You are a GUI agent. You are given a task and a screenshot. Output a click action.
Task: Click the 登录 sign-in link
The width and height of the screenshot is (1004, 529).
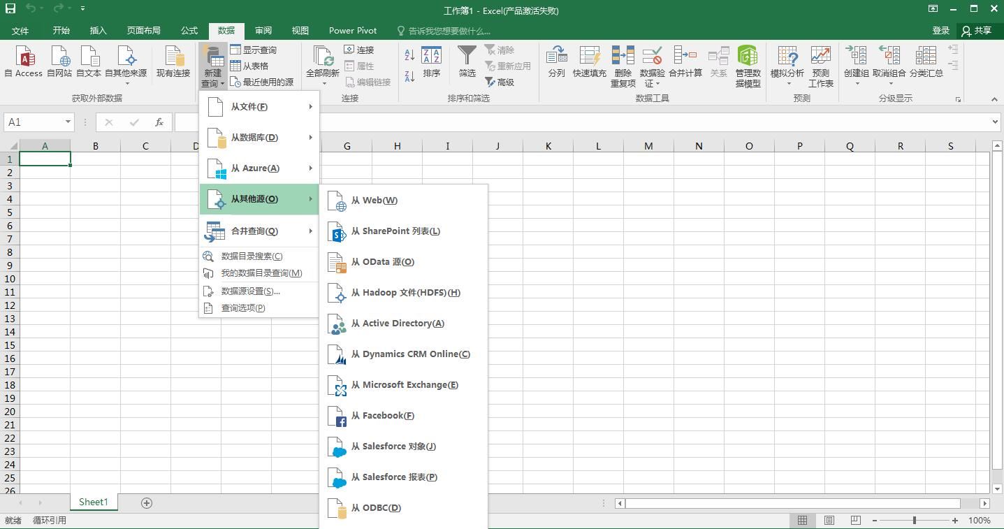pyautogui.click(x=941, y=31)
